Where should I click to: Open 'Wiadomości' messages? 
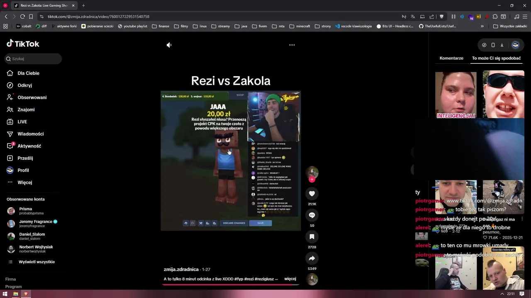pyautogui.click(x=30, y=134)
